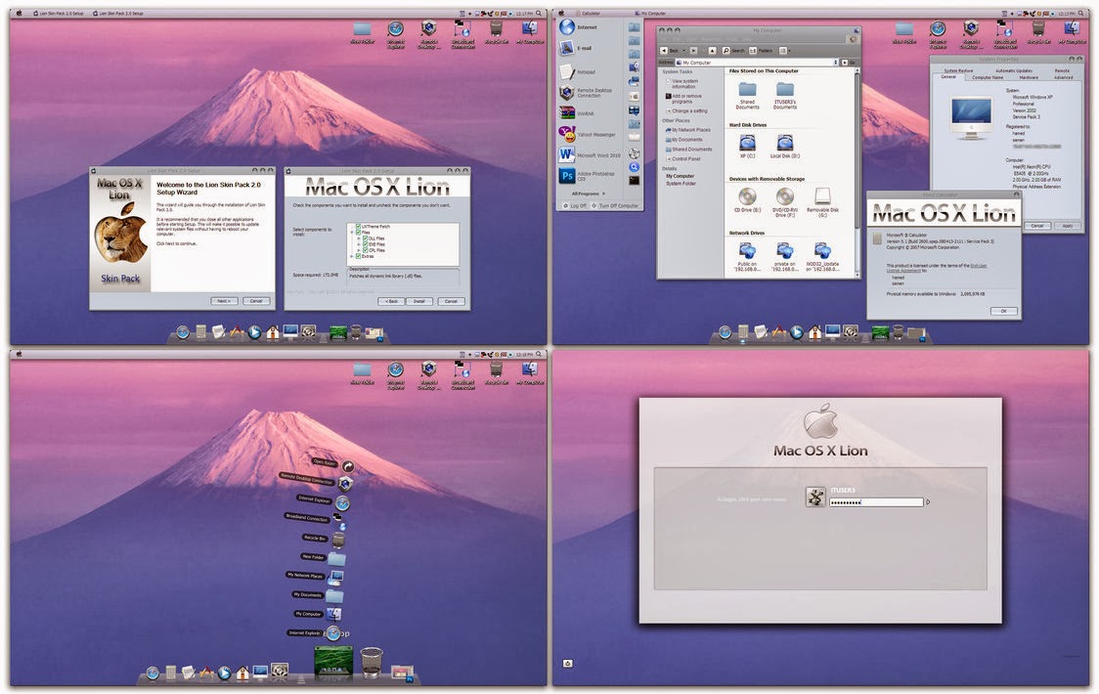Choose Recycle Bin in the stack menu
The width and height of the screenshot is (1099, 694).
[x=323, y=539]
